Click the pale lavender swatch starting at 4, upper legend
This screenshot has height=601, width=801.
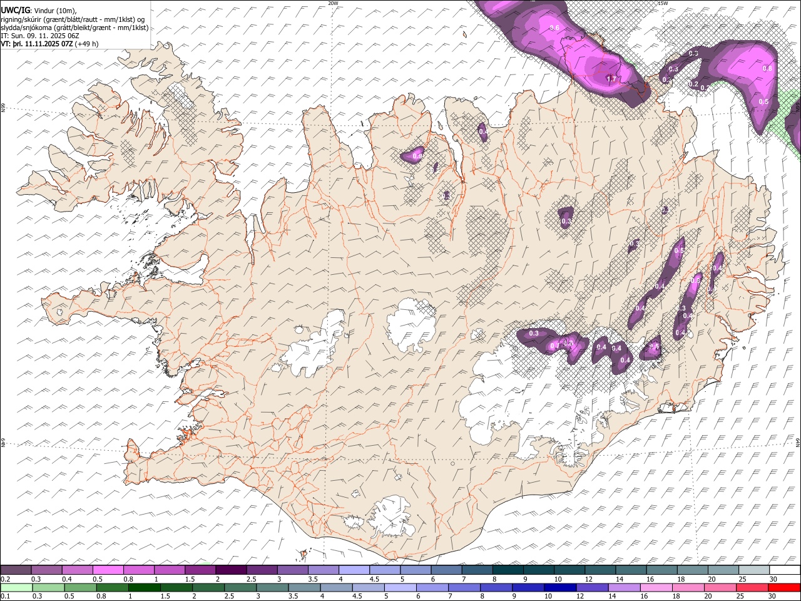pyautogui.click(x=354, y=570)
